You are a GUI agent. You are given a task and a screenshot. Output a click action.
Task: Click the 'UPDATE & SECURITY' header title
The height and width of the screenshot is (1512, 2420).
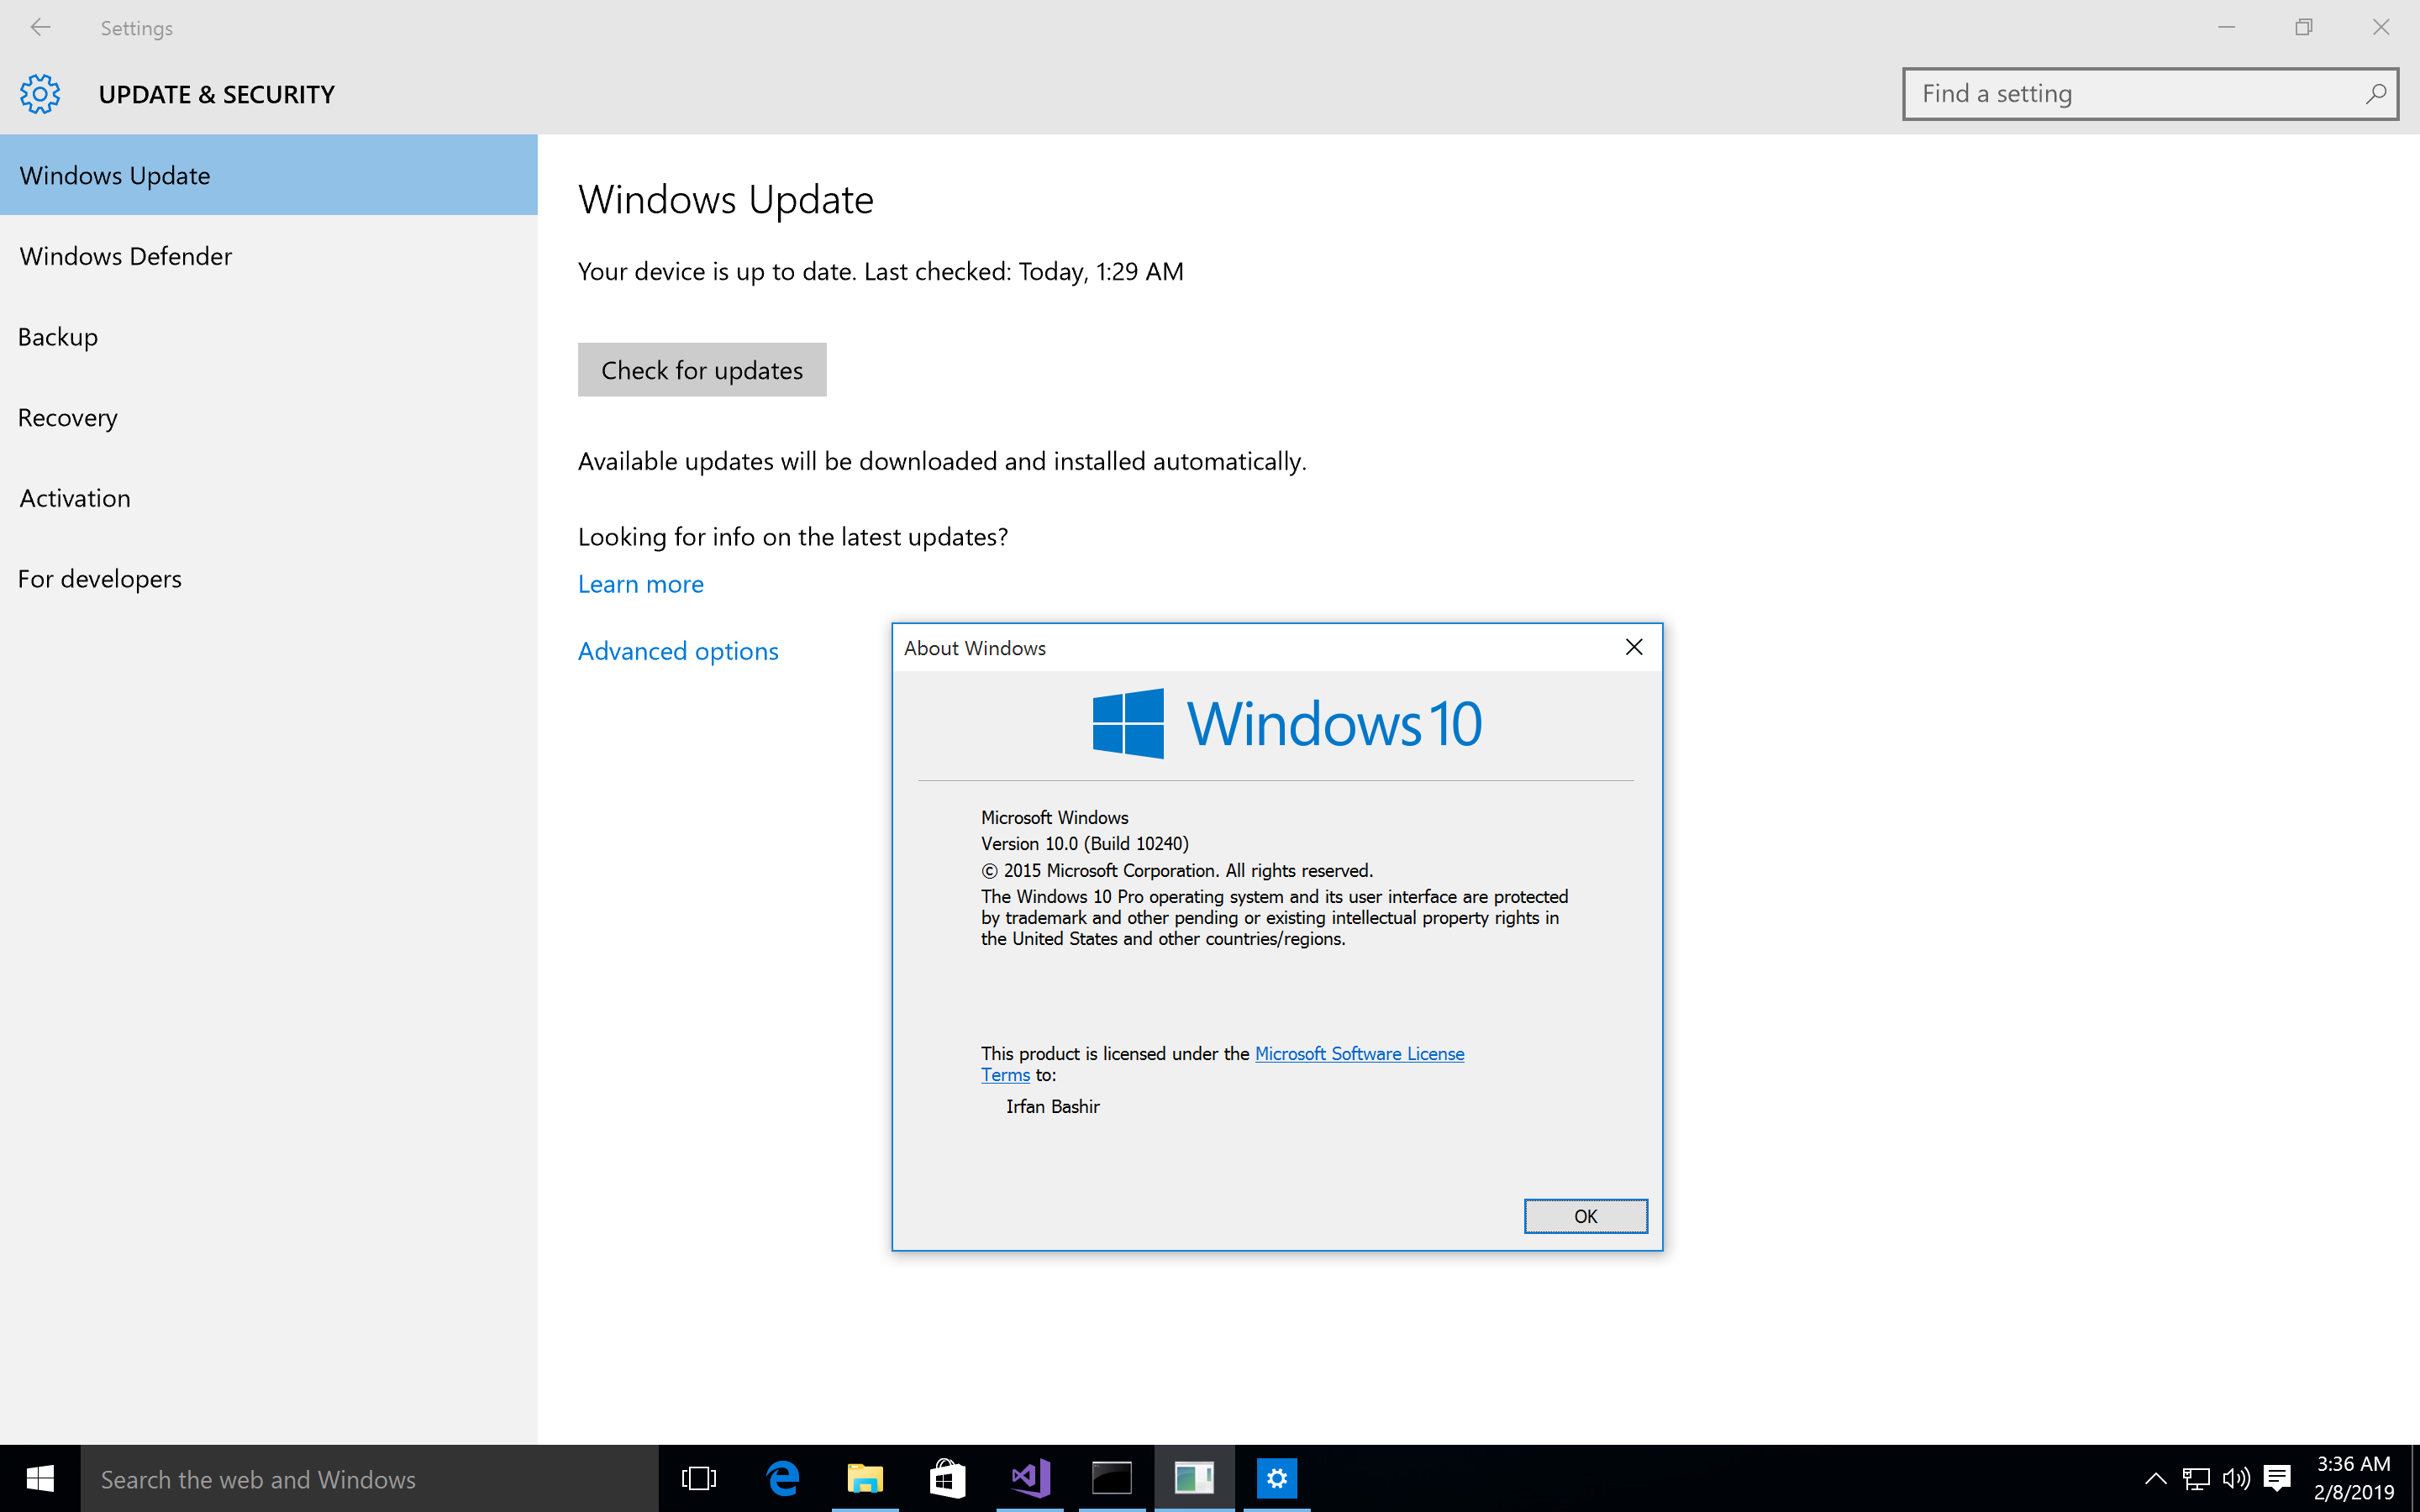point(217,94)
